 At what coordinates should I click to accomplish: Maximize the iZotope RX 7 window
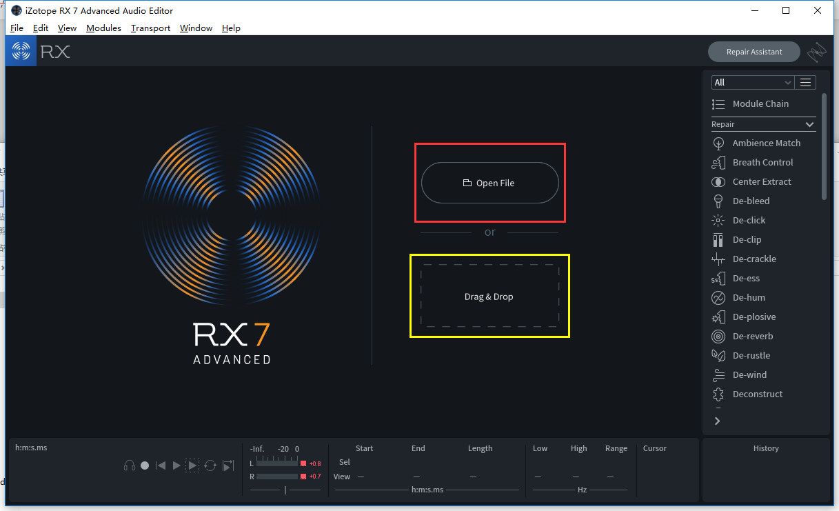click(786, 10)
